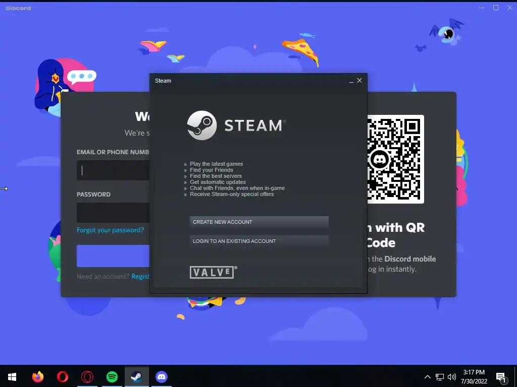Open Spotify from the taskbar

coord(112,376)
